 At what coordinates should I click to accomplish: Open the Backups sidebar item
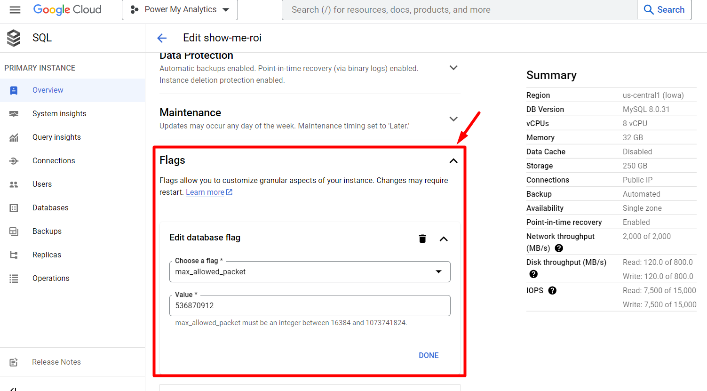(x=47, y=231)
